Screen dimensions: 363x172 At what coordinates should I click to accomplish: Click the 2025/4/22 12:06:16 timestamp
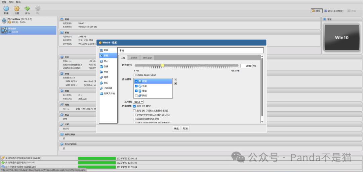(x=127, y=158)
